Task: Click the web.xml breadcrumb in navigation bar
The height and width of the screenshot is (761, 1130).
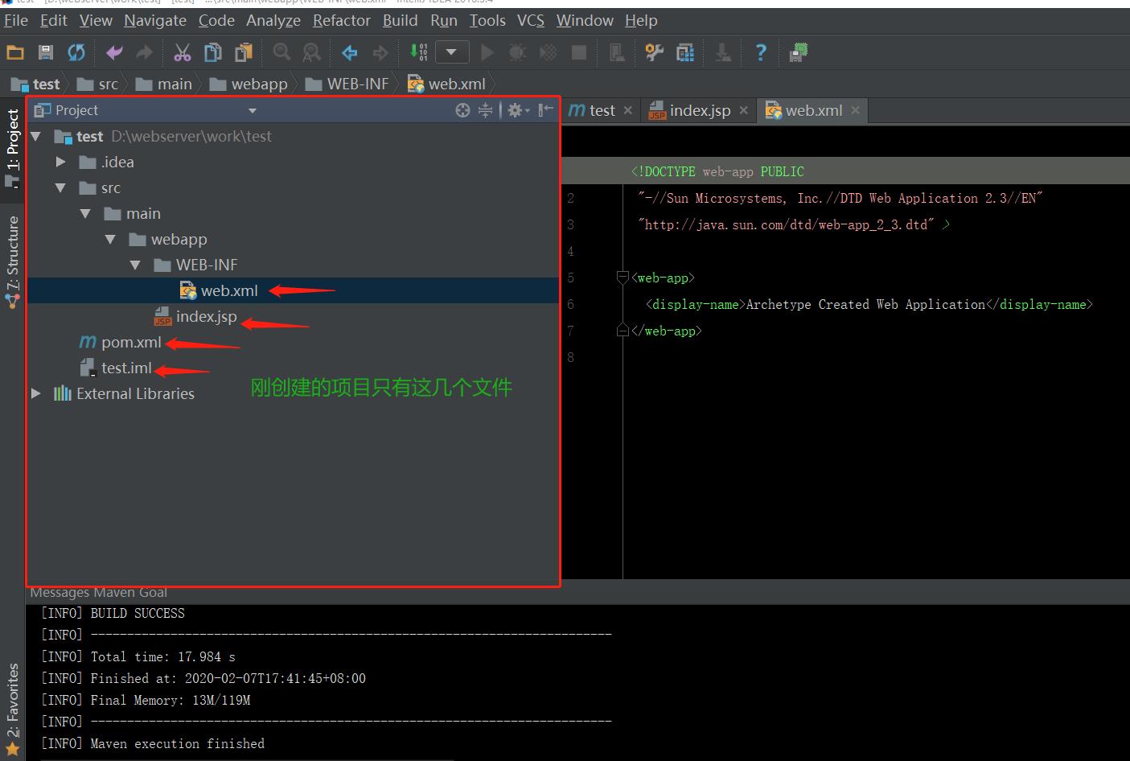Action: (x=447, y=84)
